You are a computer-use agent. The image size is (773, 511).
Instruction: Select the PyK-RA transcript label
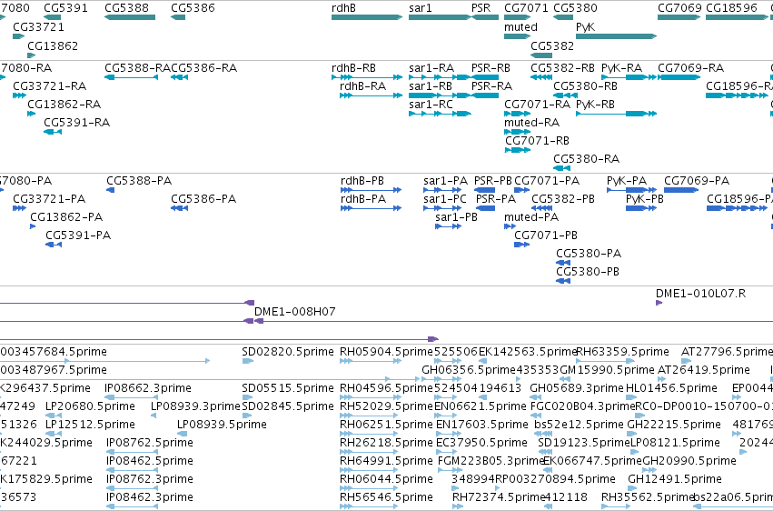[621, 67]
